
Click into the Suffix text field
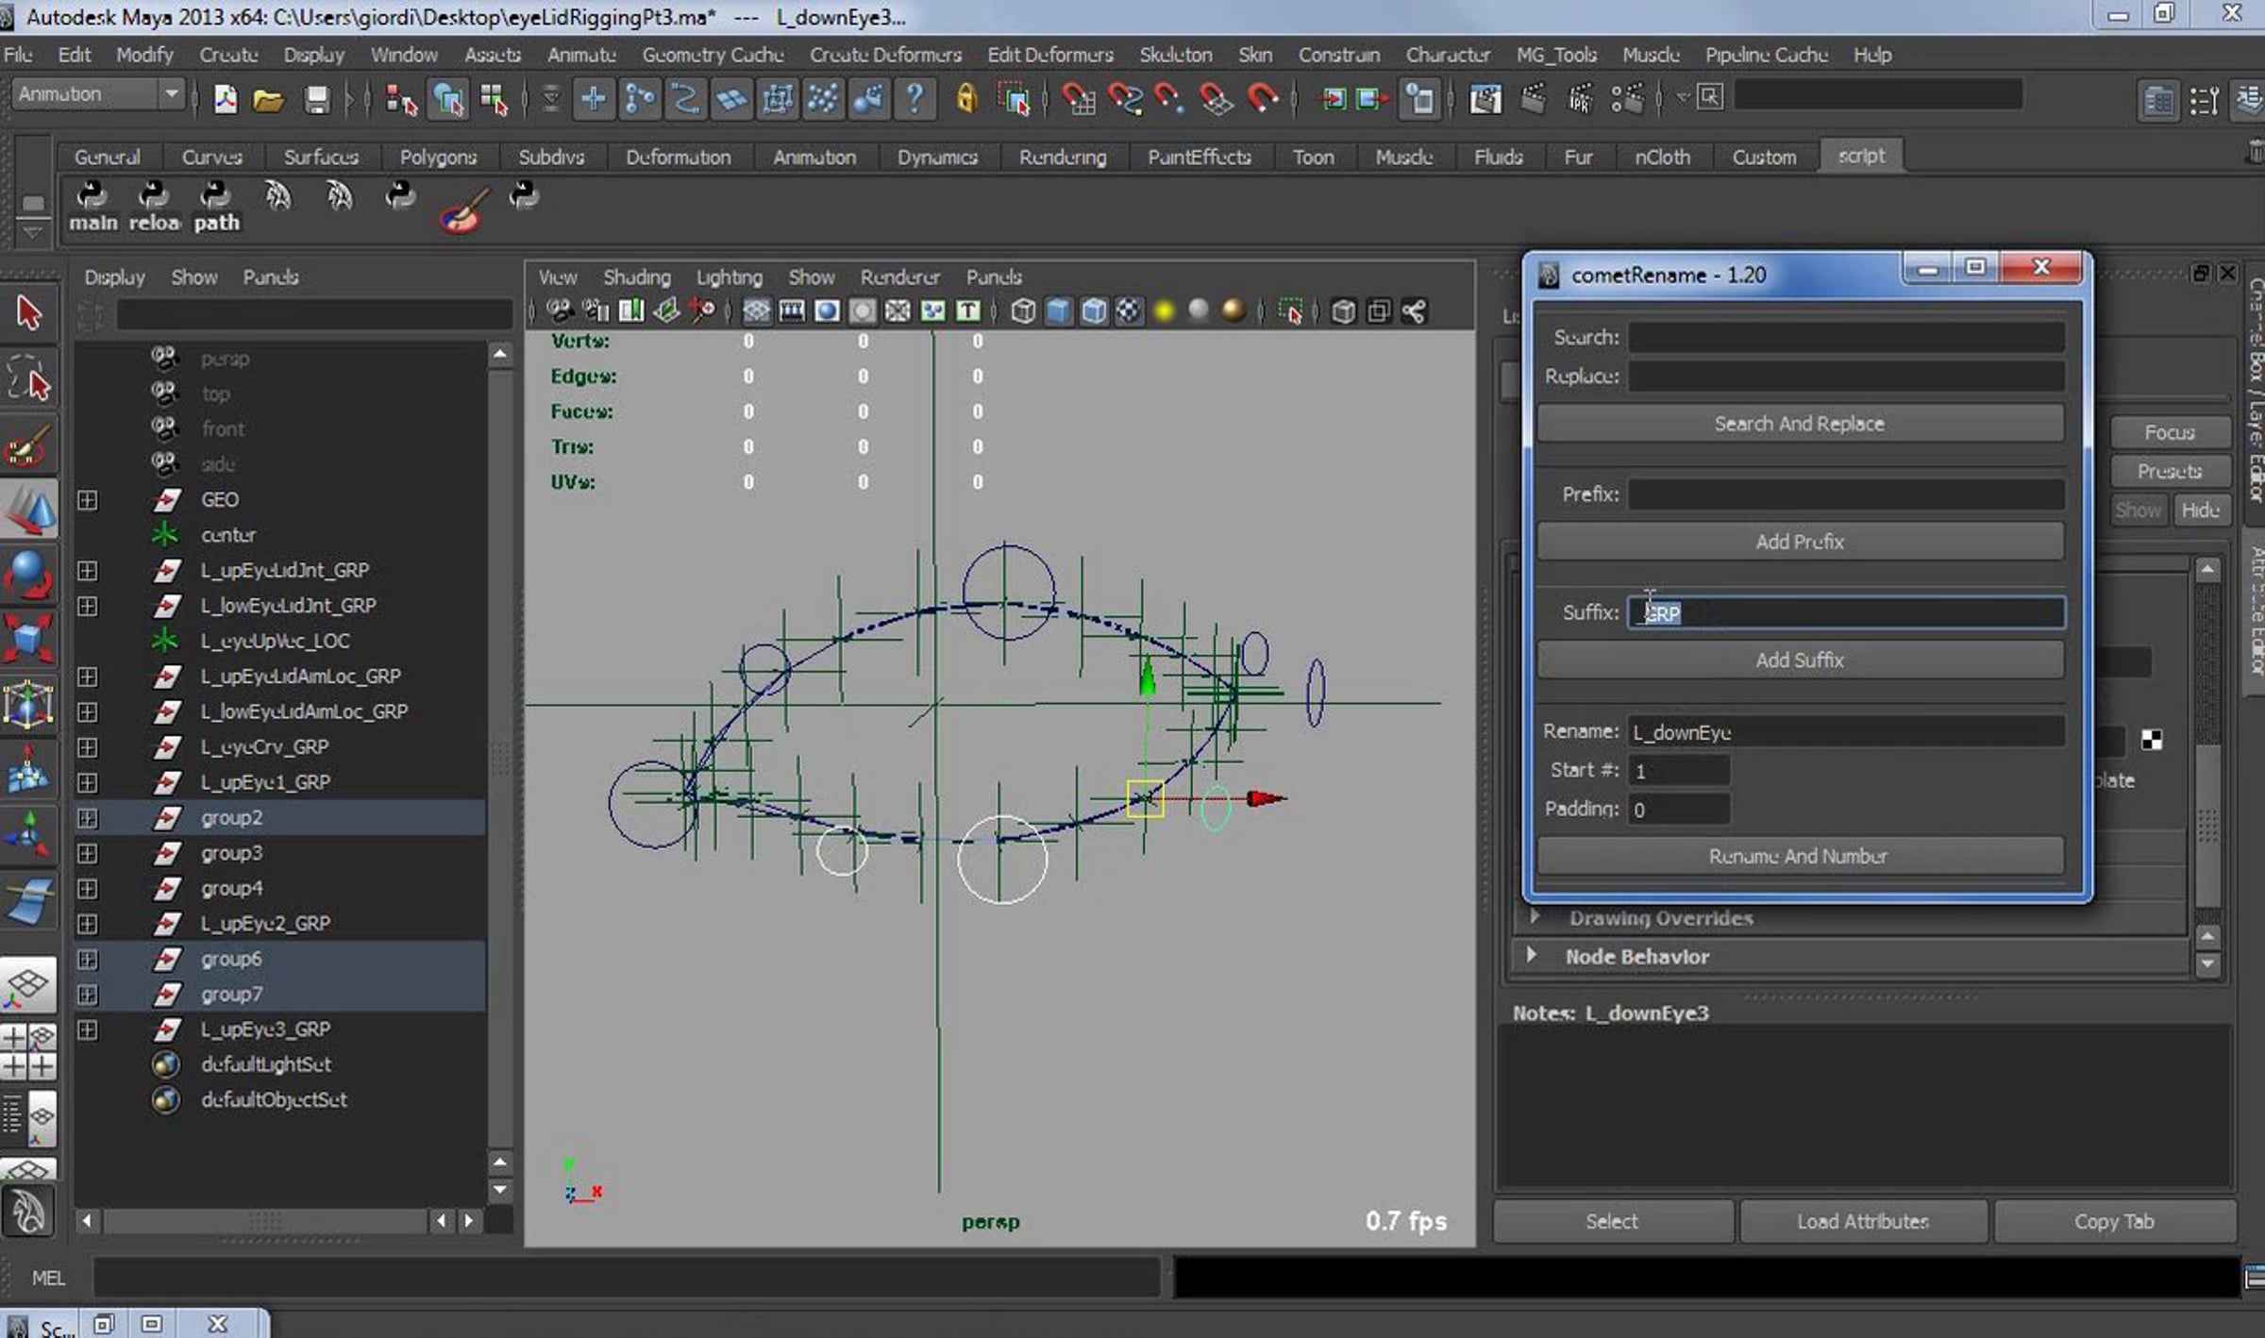point(1846,612)
